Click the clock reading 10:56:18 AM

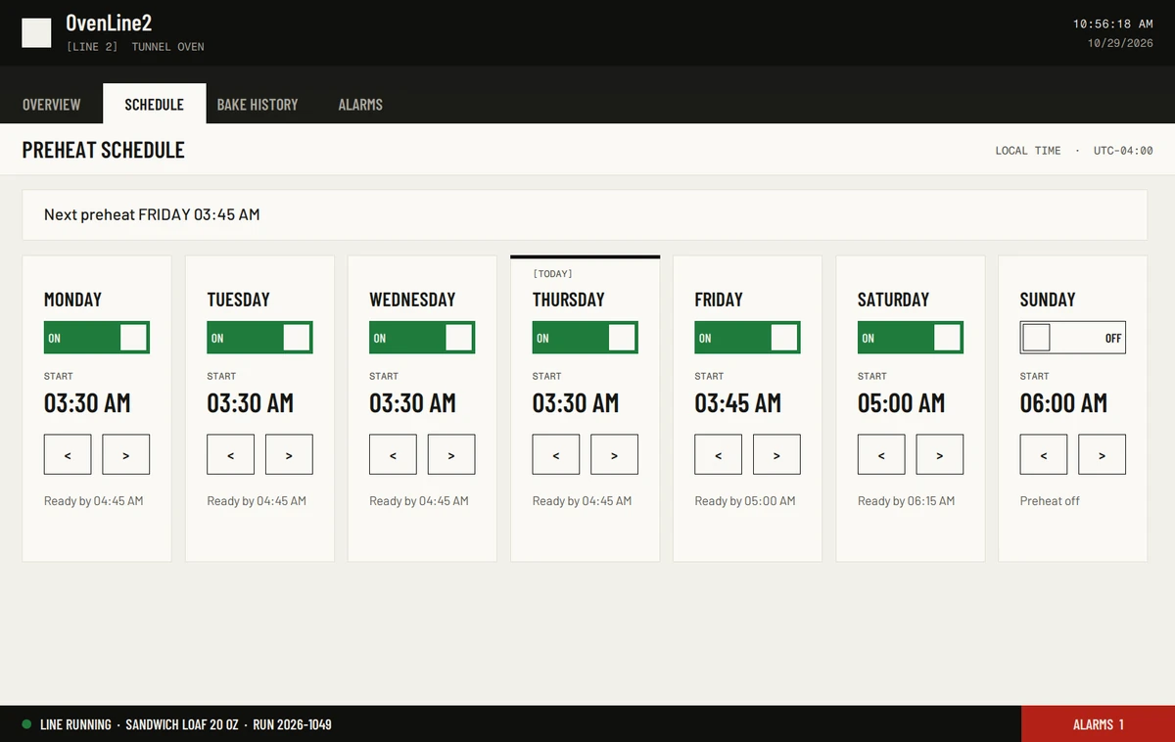1113,23
